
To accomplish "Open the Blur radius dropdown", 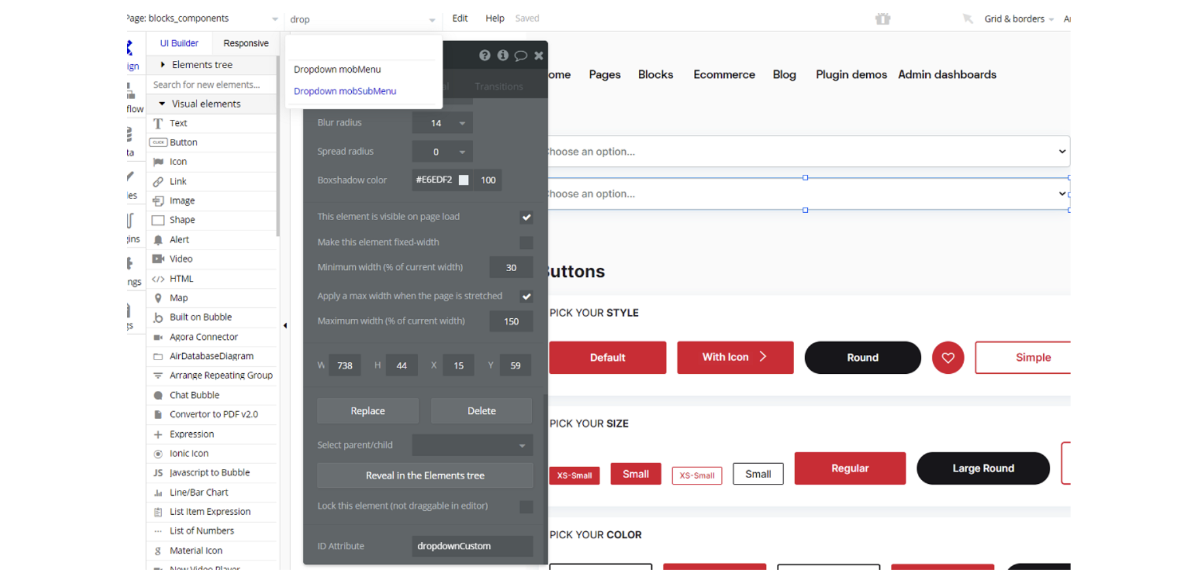I will pyautogui.click(x=462, y=123).
